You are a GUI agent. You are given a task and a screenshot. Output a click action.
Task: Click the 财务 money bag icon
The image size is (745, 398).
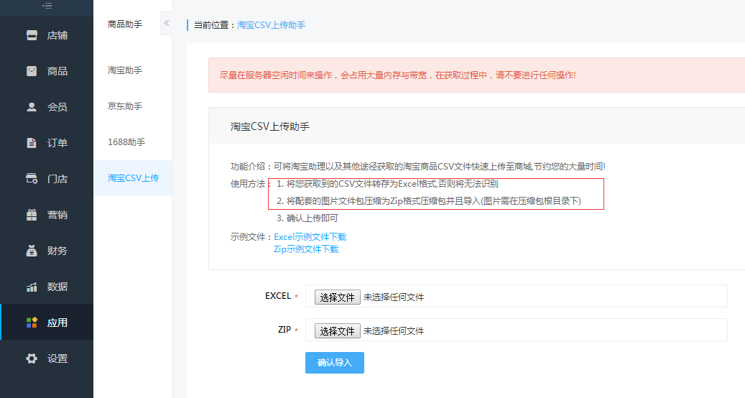point(32,251)
